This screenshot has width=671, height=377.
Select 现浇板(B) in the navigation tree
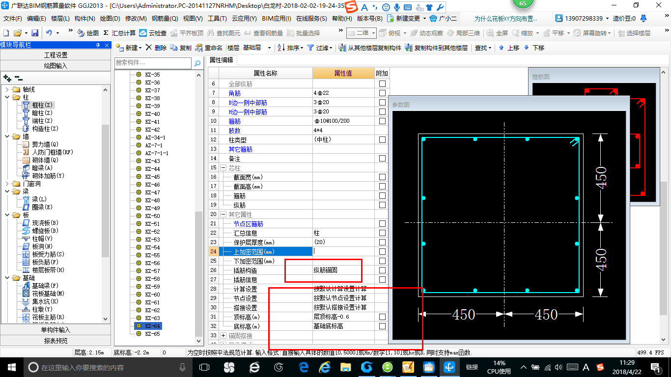click(45, 223)
